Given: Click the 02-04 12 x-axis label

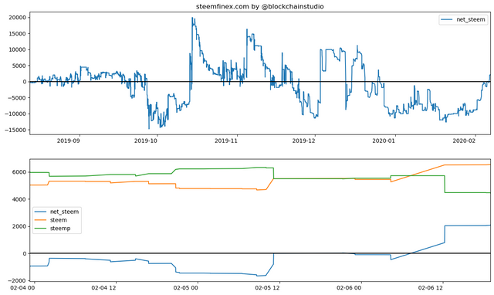Looking at the screenshot, I should pyautogui.click(x=103, y=288).
